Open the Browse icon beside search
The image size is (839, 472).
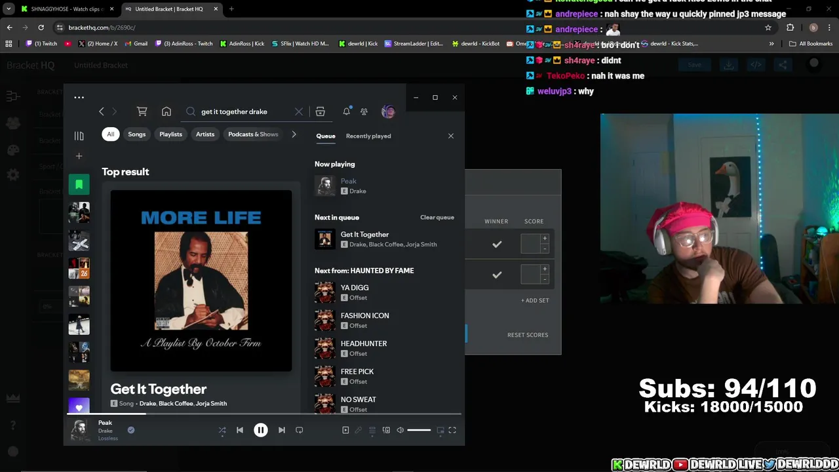pos(320,111)
